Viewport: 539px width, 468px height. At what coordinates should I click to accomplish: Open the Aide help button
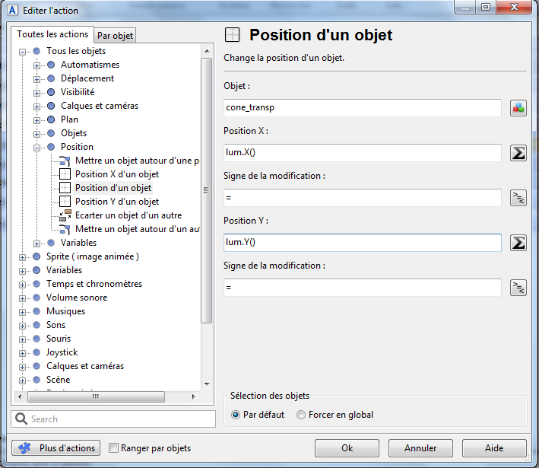[x=494, y=448]
